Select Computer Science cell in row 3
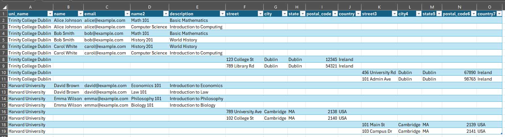Viewport: 505px width, 137px height. [149, 27]
